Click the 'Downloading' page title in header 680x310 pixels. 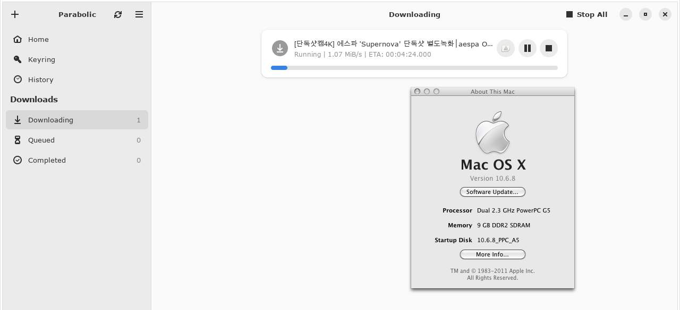(x=414, y=14)
